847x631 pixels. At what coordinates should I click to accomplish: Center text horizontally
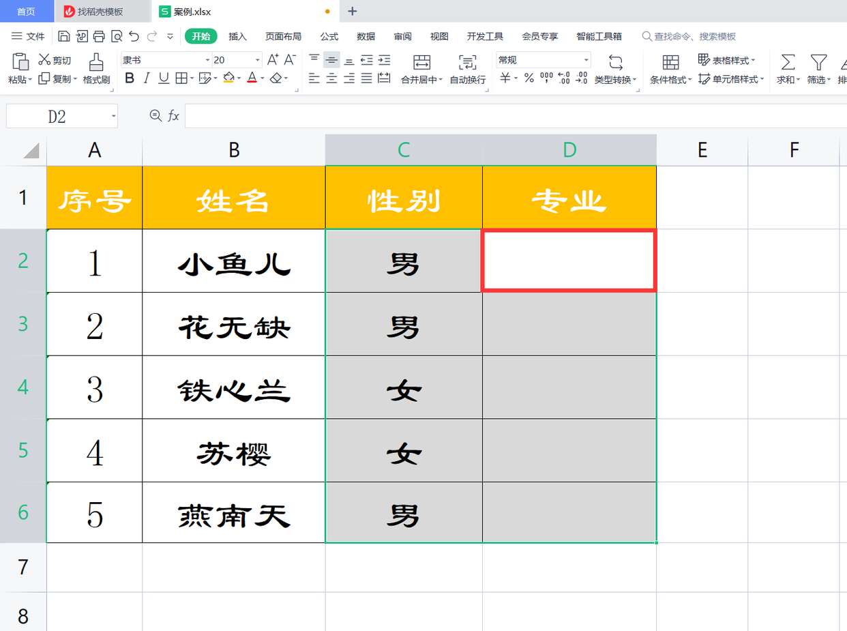point(331,78)
